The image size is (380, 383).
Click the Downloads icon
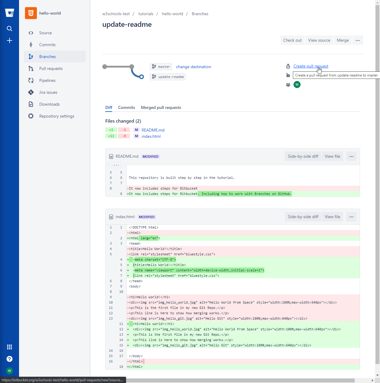point(31,104)
